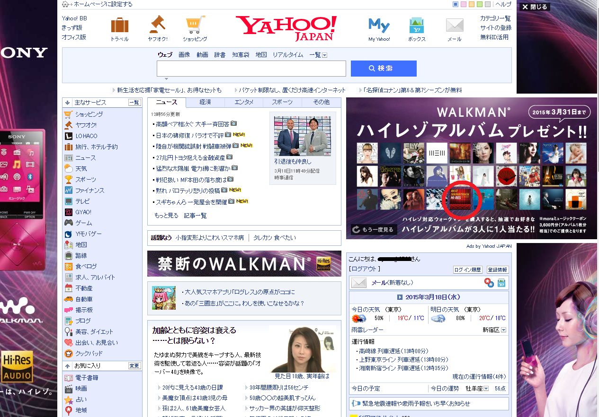Click もう一度見る replay button on Walkman ad

point(374,230)
